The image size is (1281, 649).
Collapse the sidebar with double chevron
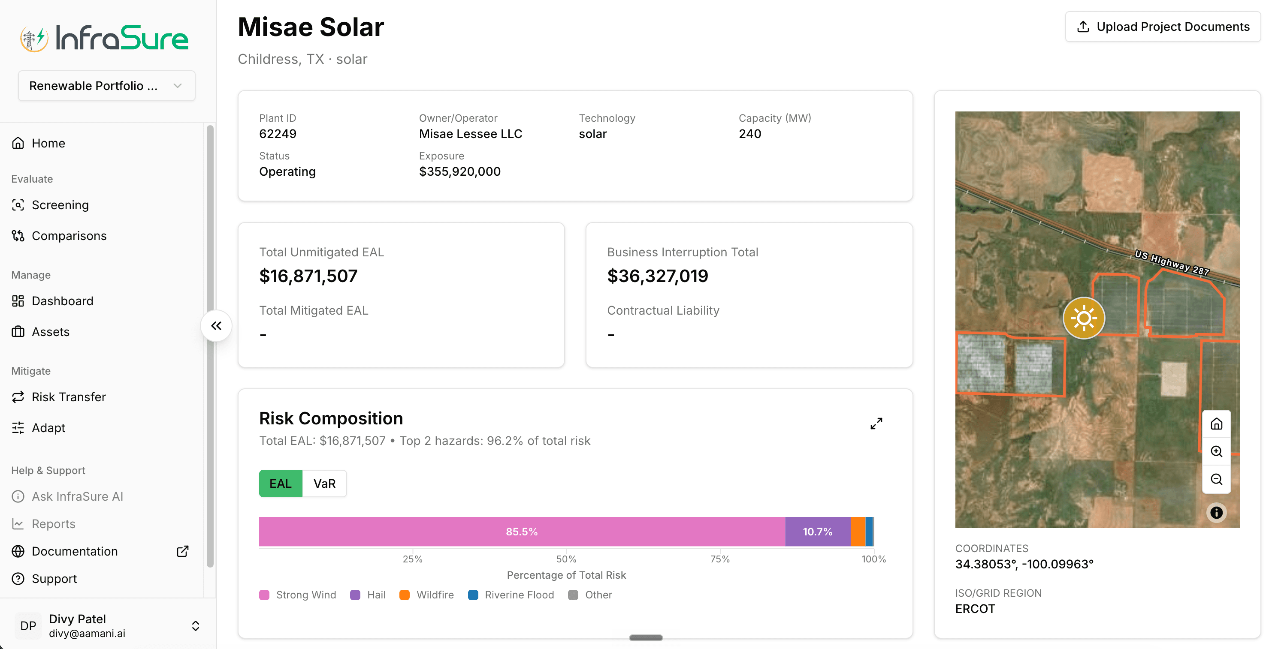pos(216,325)
